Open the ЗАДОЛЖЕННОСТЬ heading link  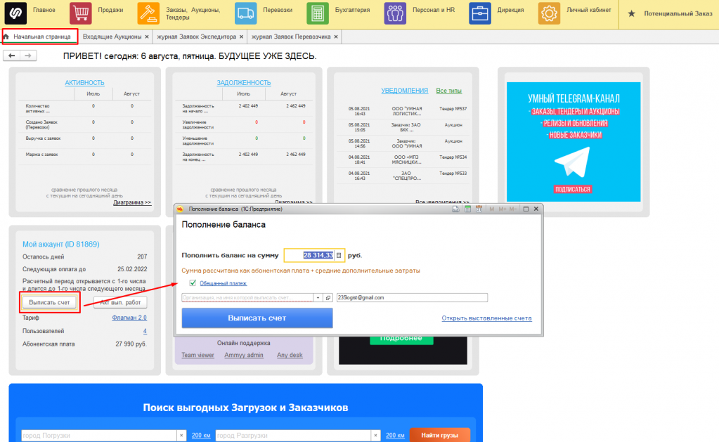[243, 82]
